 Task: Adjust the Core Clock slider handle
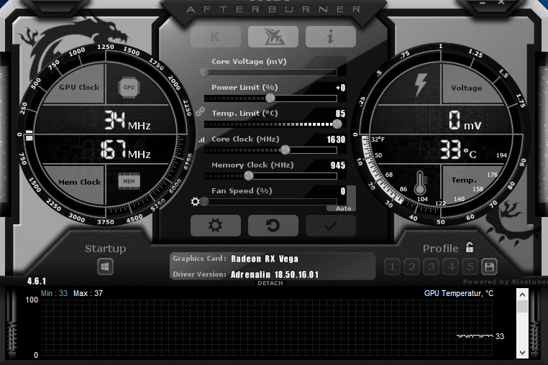point(286,150)
